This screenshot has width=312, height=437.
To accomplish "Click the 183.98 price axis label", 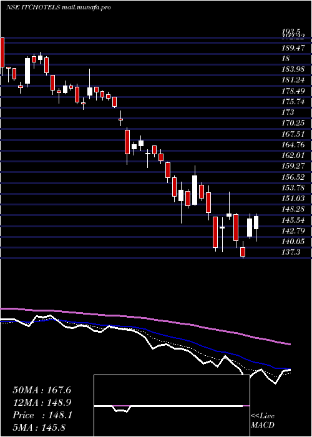I will [x=293, y=69].
